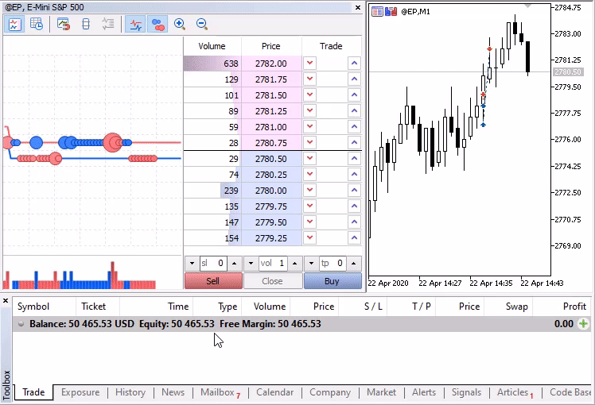
Task: Increase vol value with up arrow
Action: [294, 264]
